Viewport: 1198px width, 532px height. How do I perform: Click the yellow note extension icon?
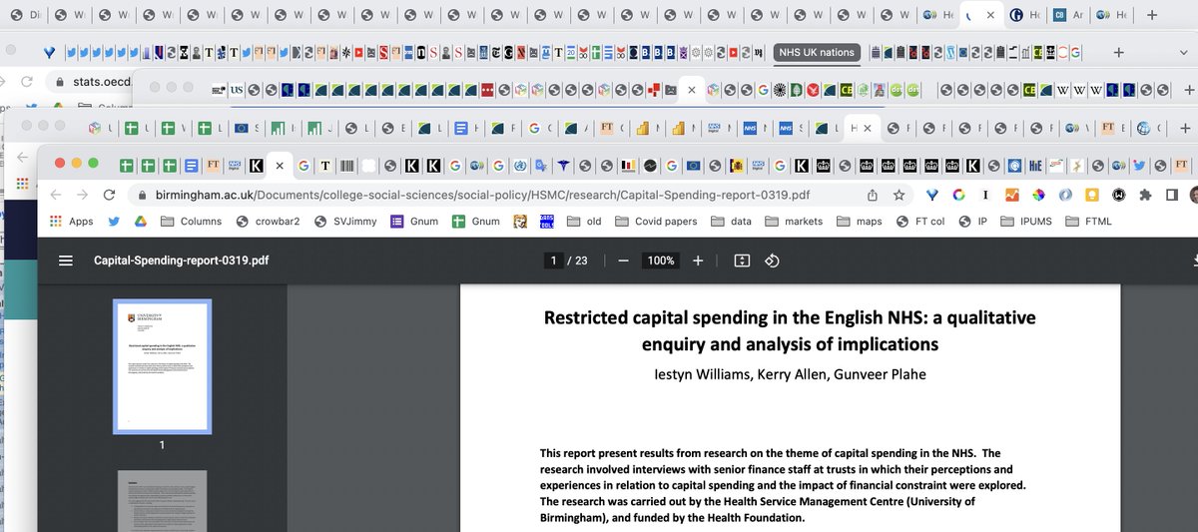coord(1090,196)
